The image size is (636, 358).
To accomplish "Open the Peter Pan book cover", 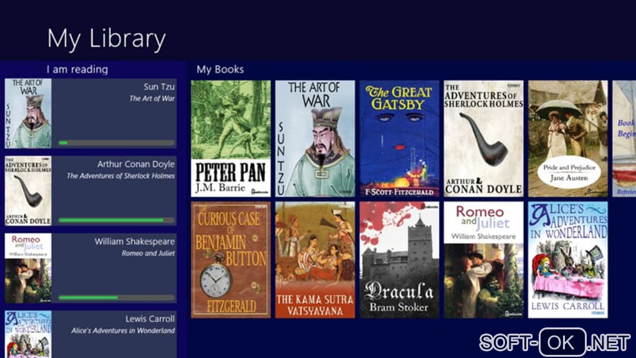I will click(x=230, y=138).
